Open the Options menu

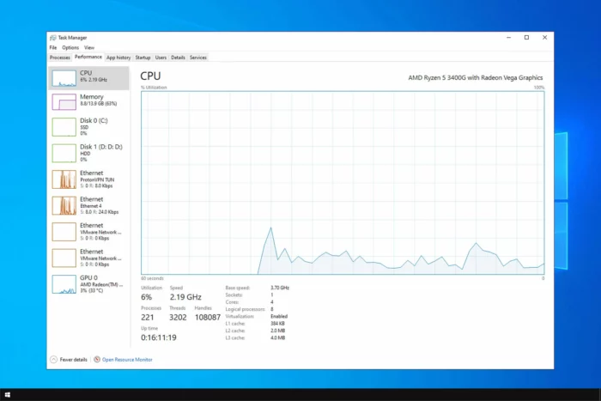coord(70,47)
